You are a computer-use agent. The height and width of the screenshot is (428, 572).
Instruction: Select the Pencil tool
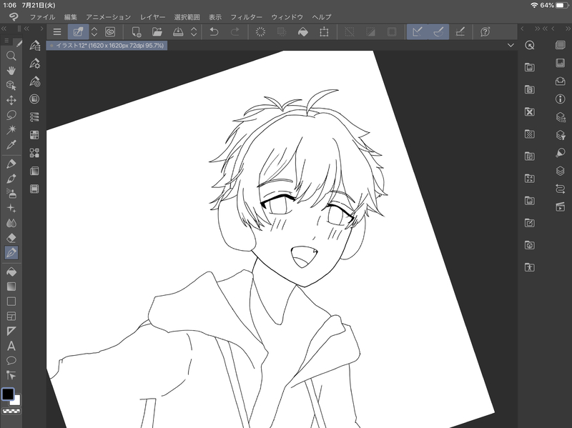pos(11,179)
